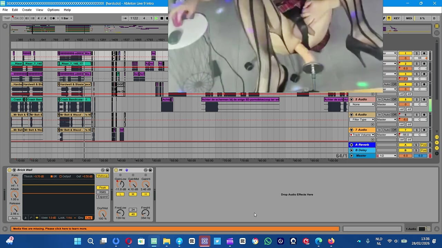The width and height of the screenshot is (442, 248).
Task: Add automation lane on track 6 Audio
Action: coord(373,124)
